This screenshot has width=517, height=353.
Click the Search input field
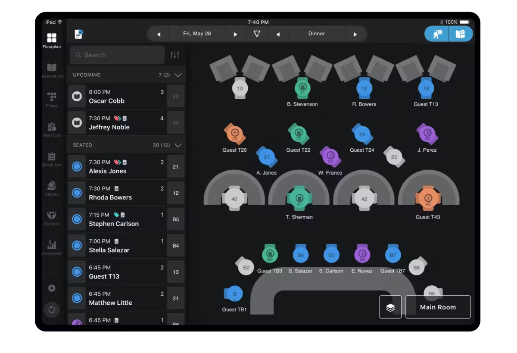point(117,55)
